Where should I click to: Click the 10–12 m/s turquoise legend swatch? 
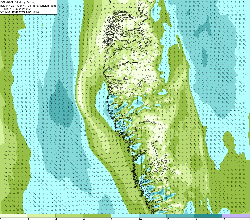point(152,216)
